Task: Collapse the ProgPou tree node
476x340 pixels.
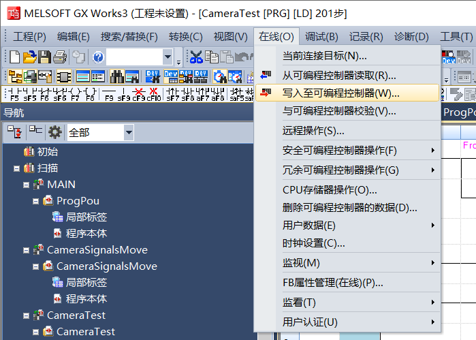Action: pos(36,201)
